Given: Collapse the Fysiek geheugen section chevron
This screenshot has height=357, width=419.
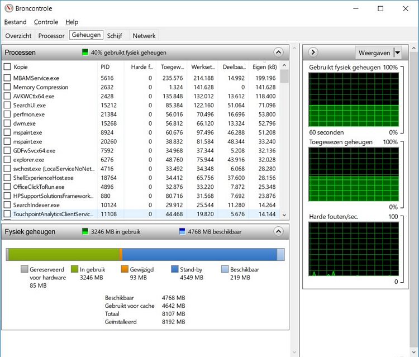Looking at the screenshot, I should click(x=278, y=231).
